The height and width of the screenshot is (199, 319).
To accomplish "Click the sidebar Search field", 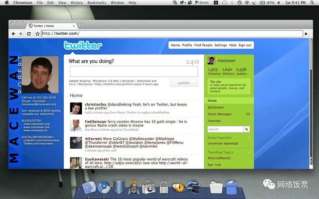I will click(225, 129).
